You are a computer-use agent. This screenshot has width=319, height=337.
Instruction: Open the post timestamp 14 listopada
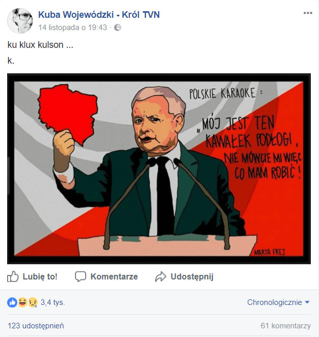coord(72,27)
